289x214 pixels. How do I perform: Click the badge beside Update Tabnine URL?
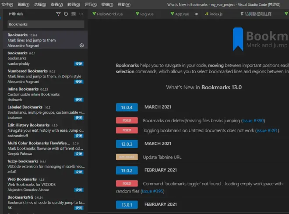click(127, 157)
